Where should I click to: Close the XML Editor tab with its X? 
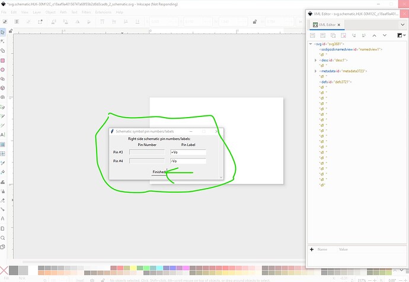click(x=339, y=25)
